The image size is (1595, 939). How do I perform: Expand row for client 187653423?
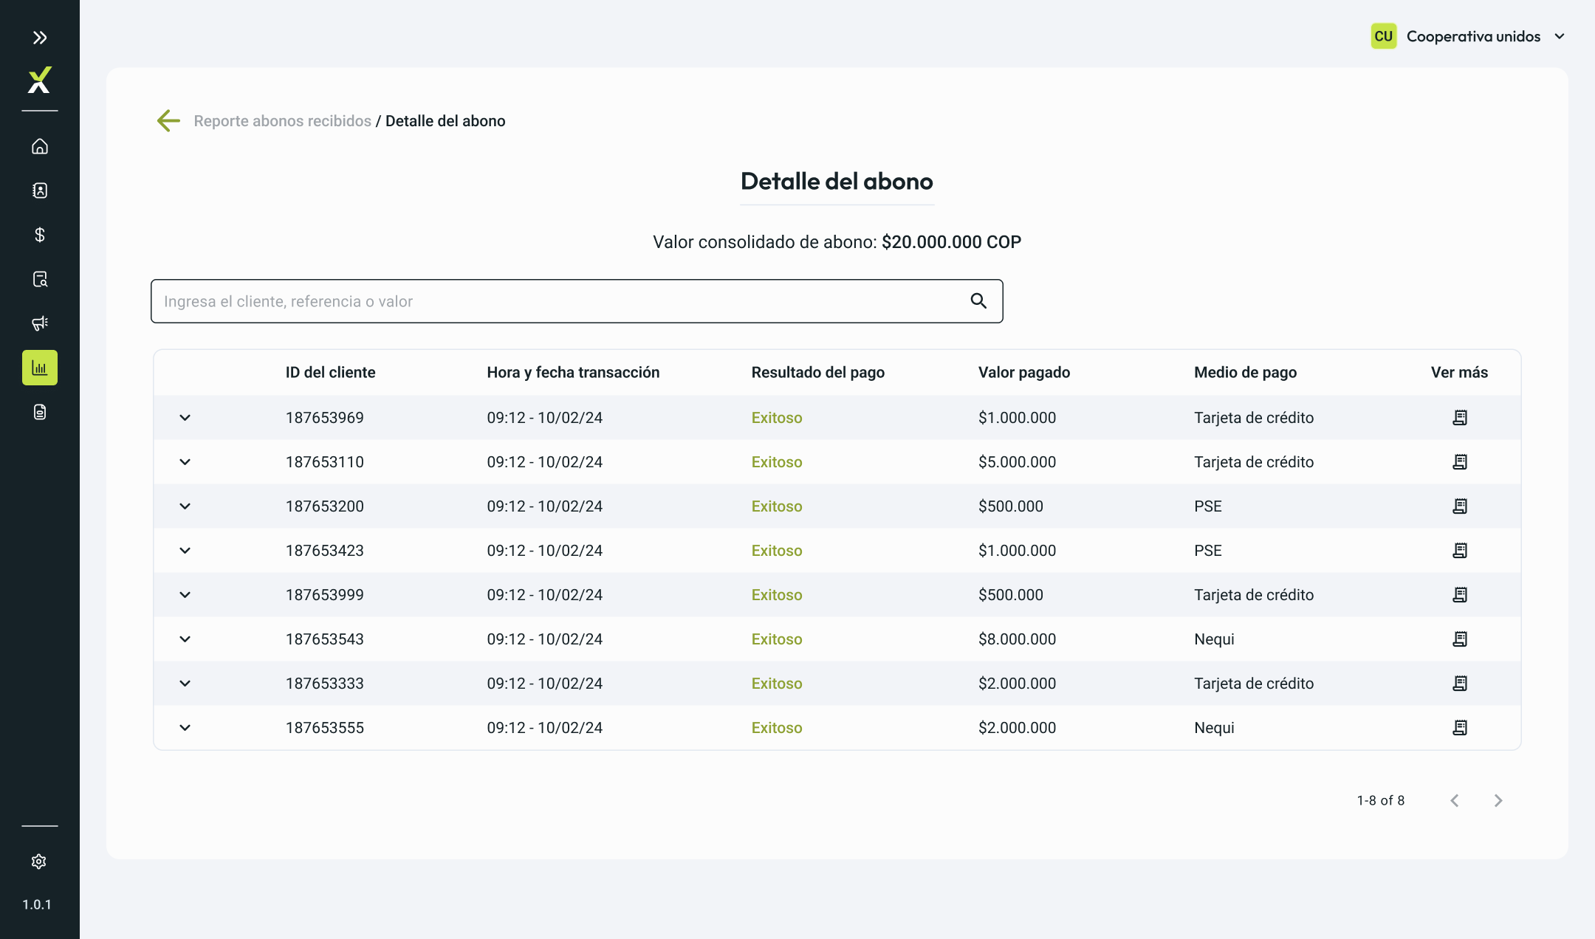(x=185, y=551)
